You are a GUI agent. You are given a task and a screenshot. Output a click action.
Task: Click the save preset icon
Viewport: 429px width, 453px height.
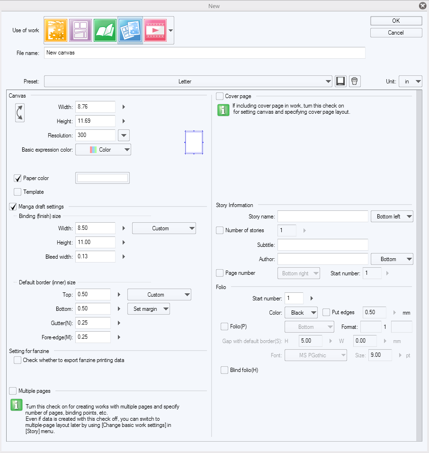click(x=340, y=81)
